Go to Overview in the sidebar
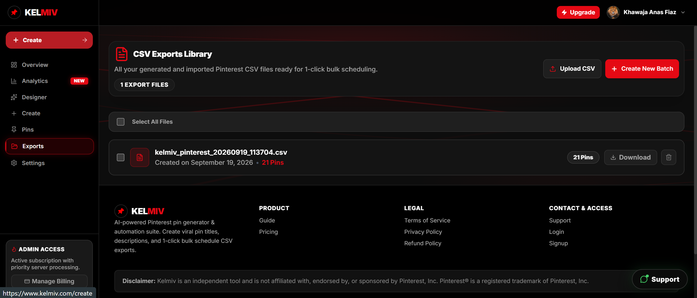The width and height of the screenshot is (697, 298). (49, 65)
